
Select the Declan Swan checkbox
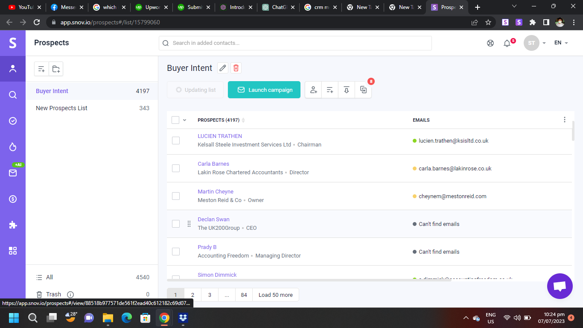click(x=176, y=224)
